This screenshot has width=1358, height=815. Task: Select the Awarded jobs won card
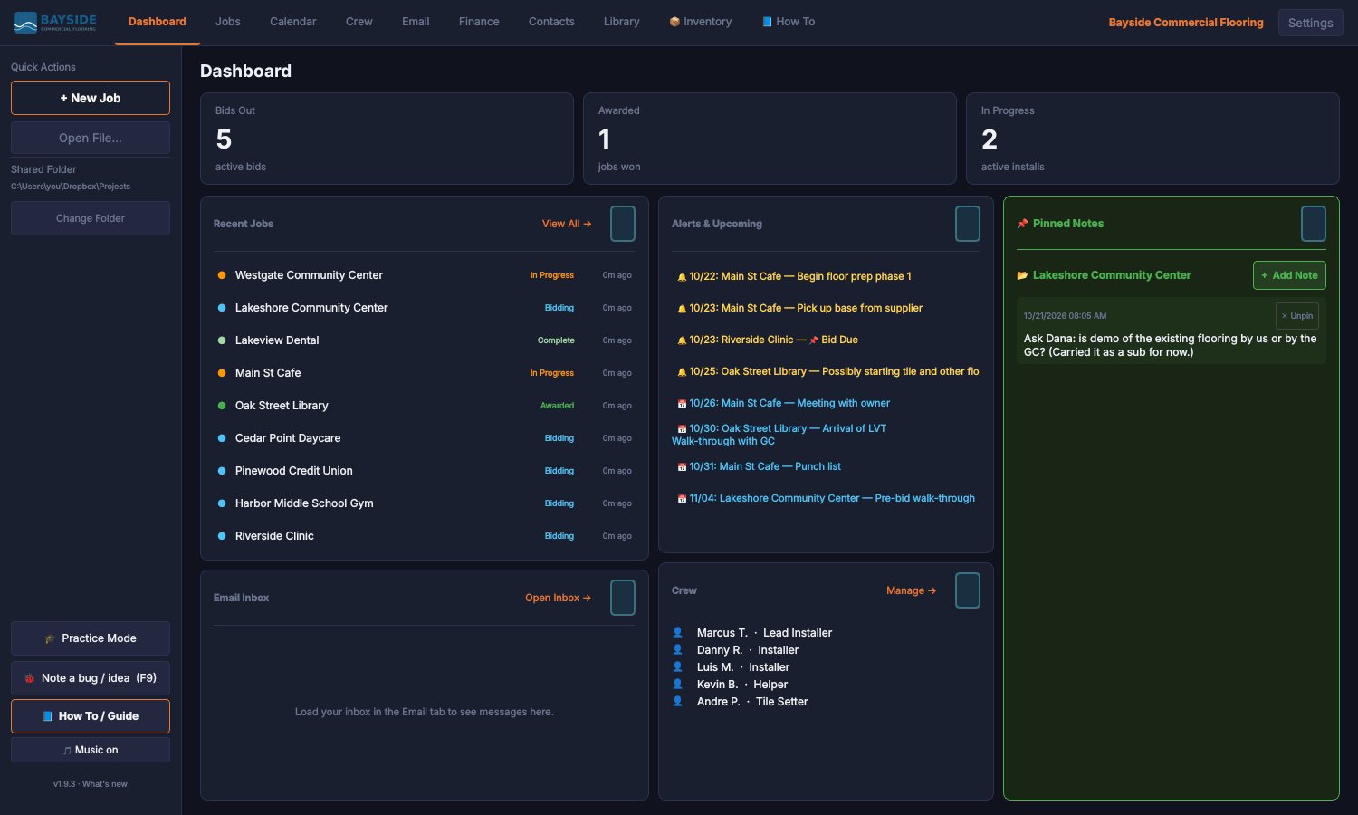click(770, 139)
